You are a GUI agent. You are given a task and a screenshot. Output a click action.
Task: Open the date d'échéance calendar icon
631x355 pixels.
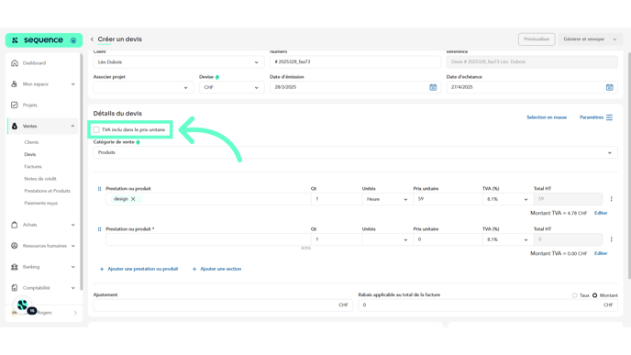(x=609, y=87)
